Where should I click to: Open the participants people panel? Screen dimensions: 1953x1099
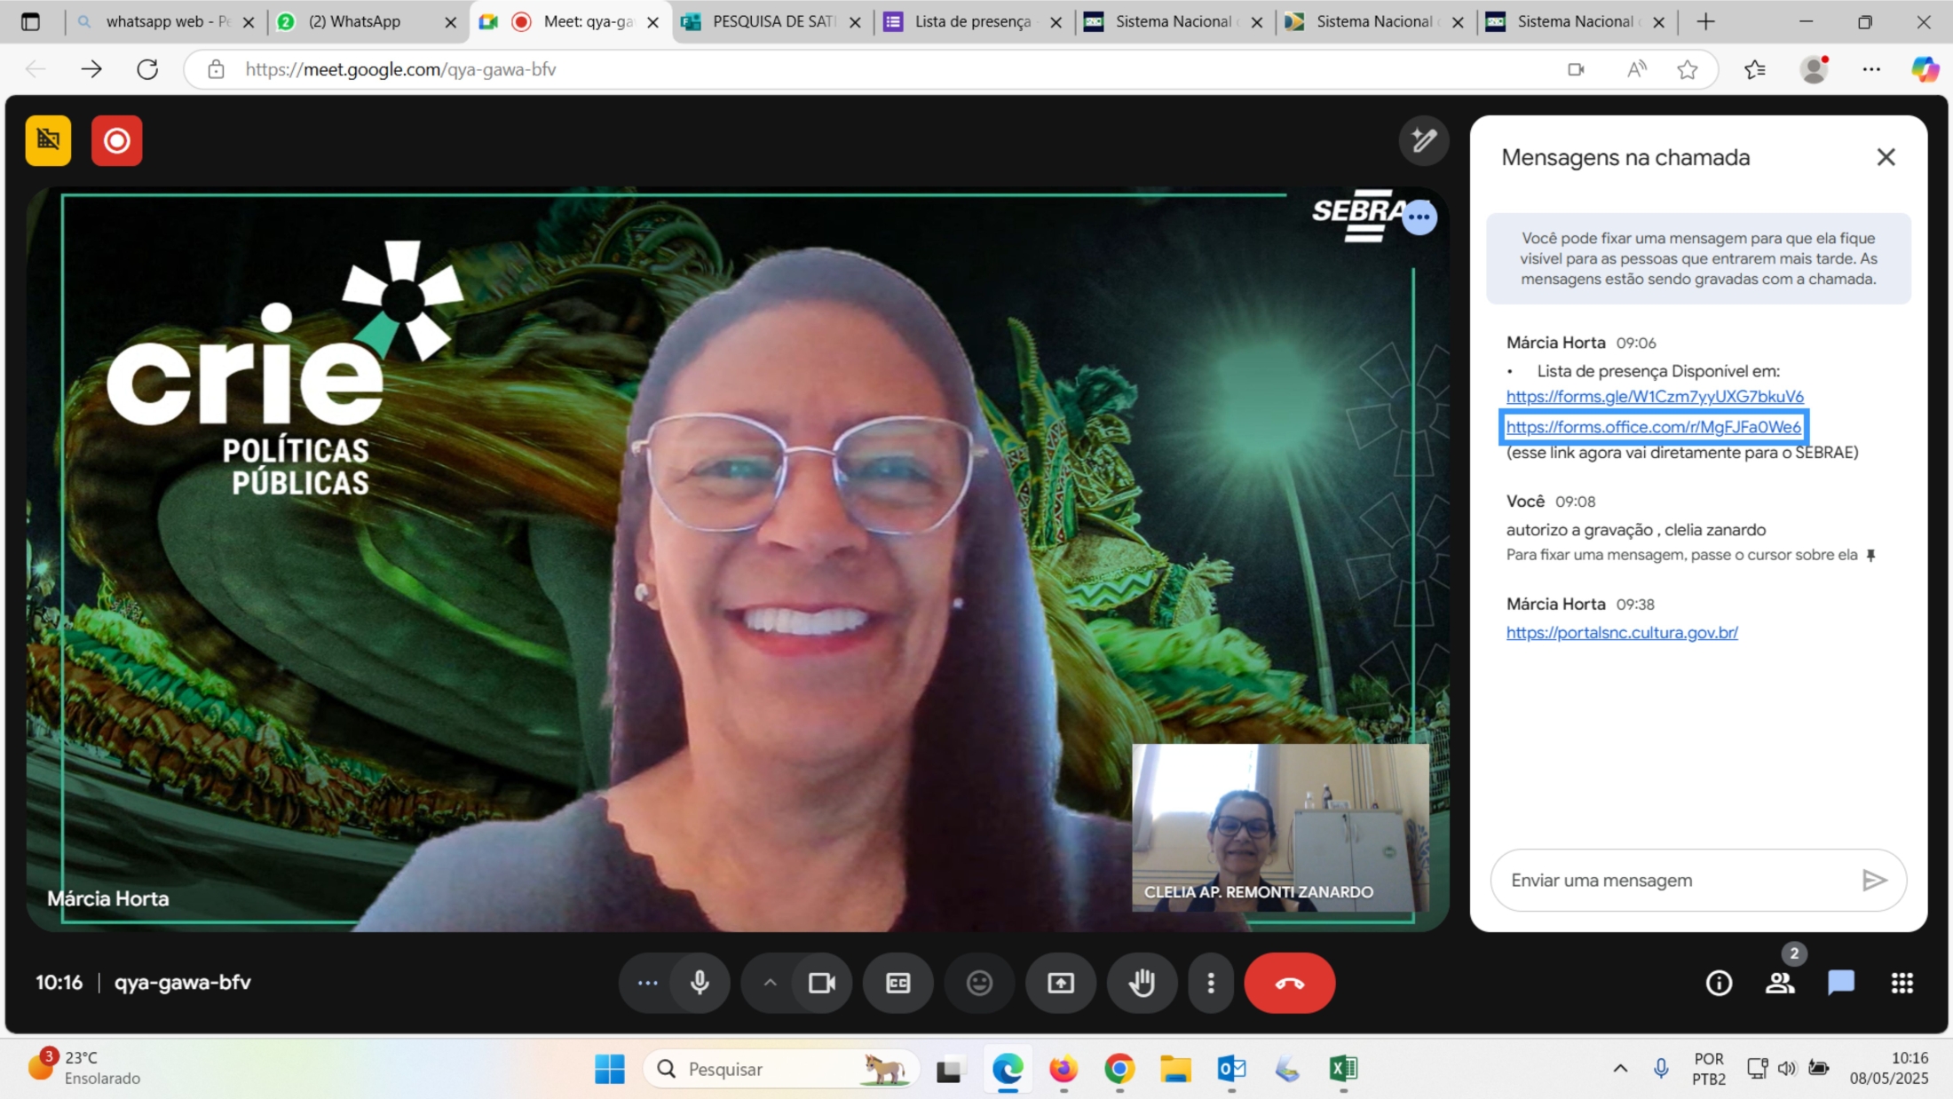(1780, 983)
